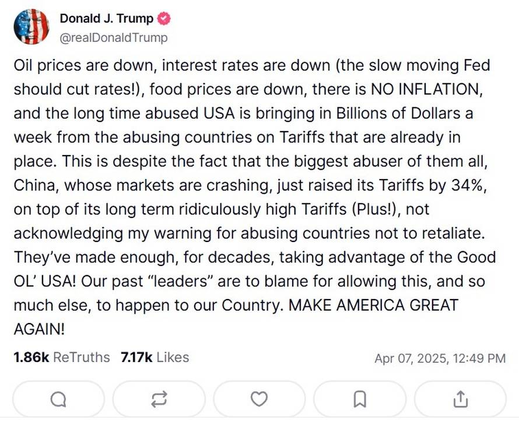Screen dimensions: 519x421
Task: Open the share upload-arrow icon
Action: 461,399
